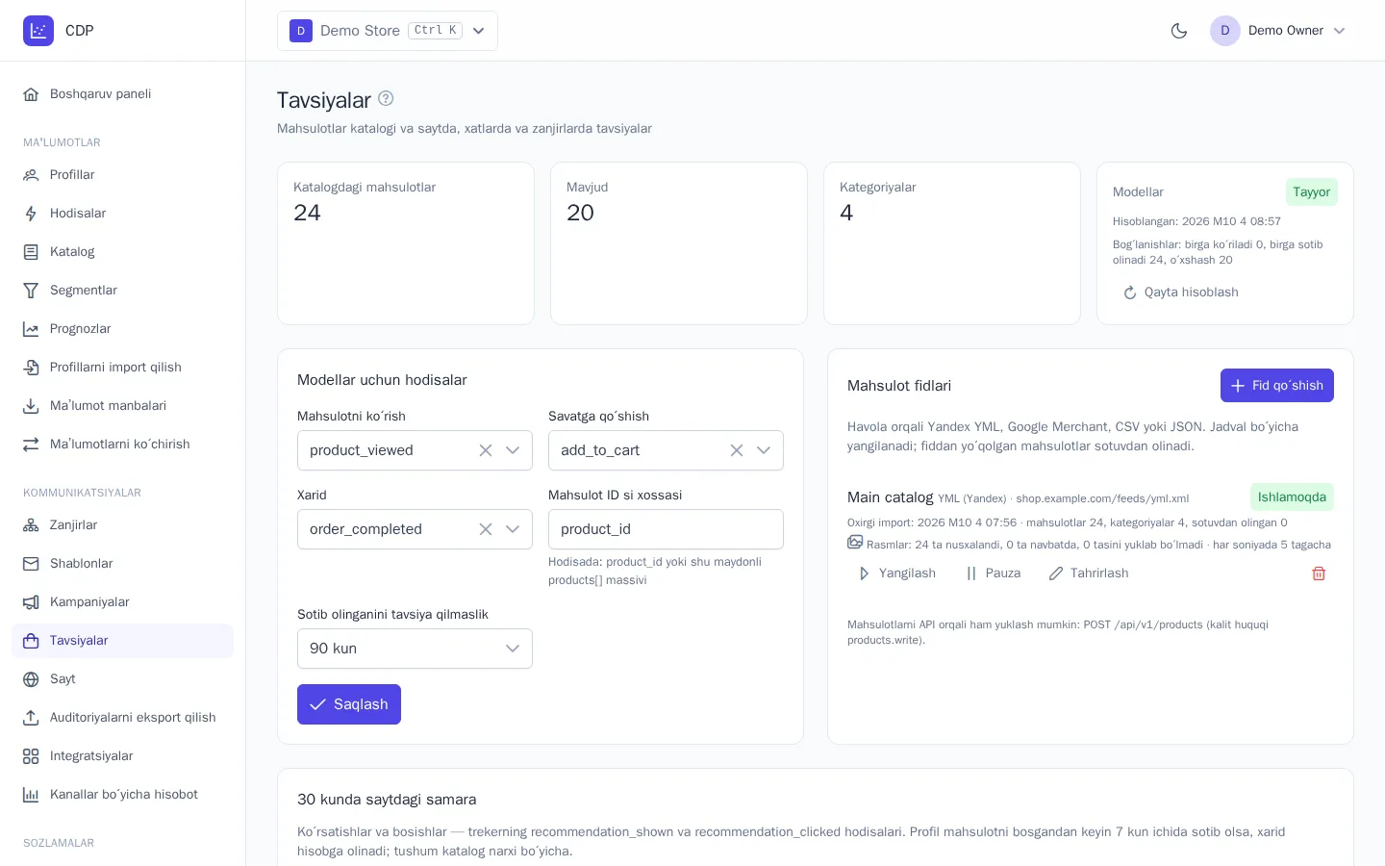Open help icon next to Tavsiyalar title

pos(386,98)
